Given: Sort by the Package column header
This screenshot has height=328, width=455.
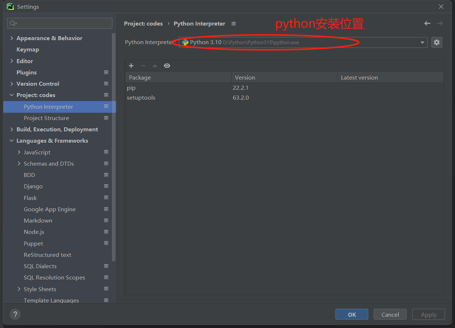Looking at the screenshot, I should tap(178, 77).
